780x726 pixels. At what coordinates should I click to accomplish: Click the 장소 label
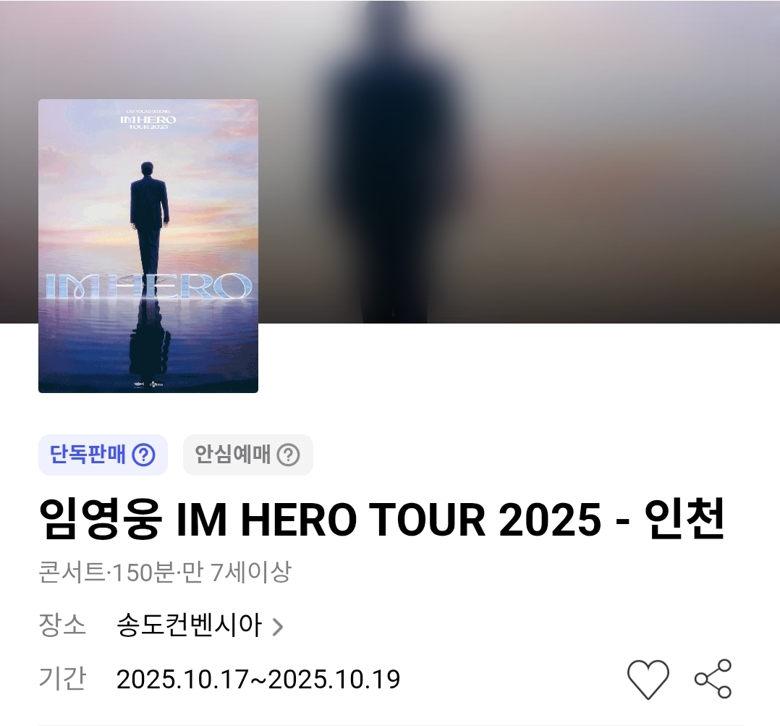click(x=62, y=625)
